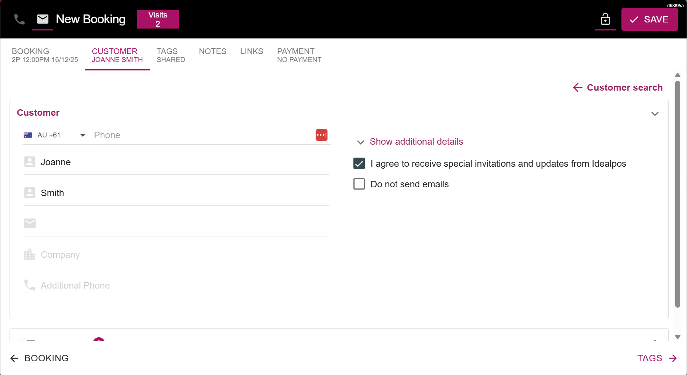Screen dimensions: 687x375
Task: Go to the Notes tab
Action: (x=212, y=51)
